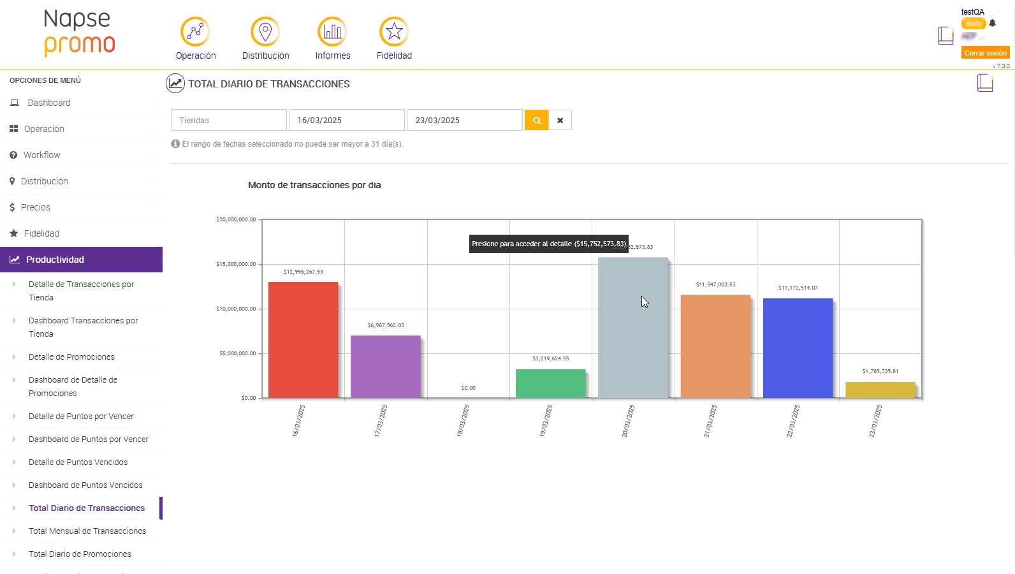1015x574 pixels.
Task: Clear filters with the X button
Action: (x=560, y=120)
